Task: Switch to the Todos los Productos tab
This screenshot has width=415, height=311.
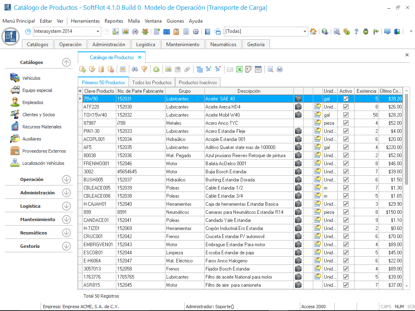Action: [x=152, y=82]
